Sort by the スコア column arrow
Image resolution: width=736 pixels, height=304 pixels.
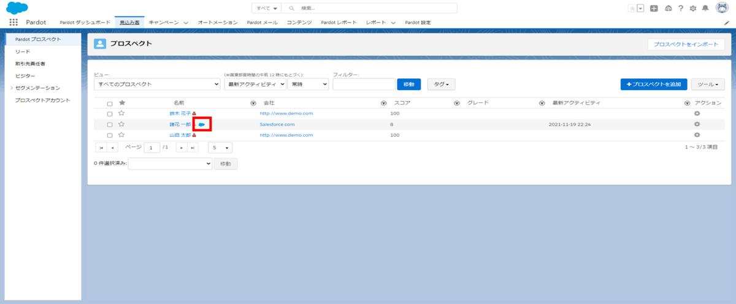(x=457, y=103)
